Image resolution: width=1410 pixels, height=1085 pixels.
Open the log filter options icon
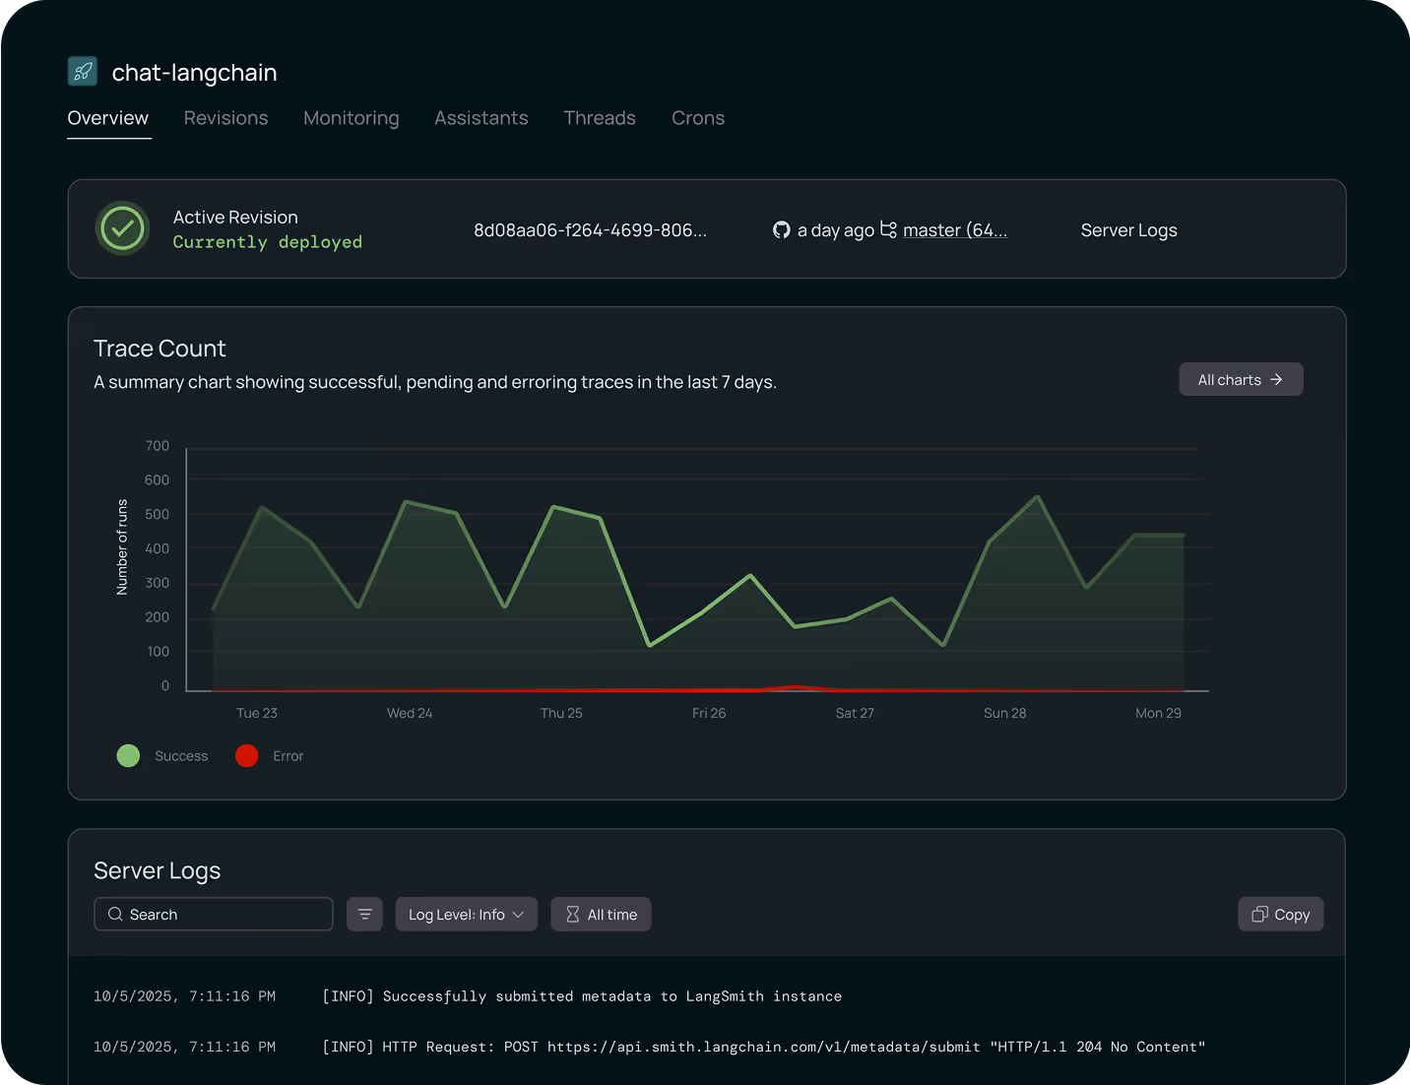tap(364, 914)
